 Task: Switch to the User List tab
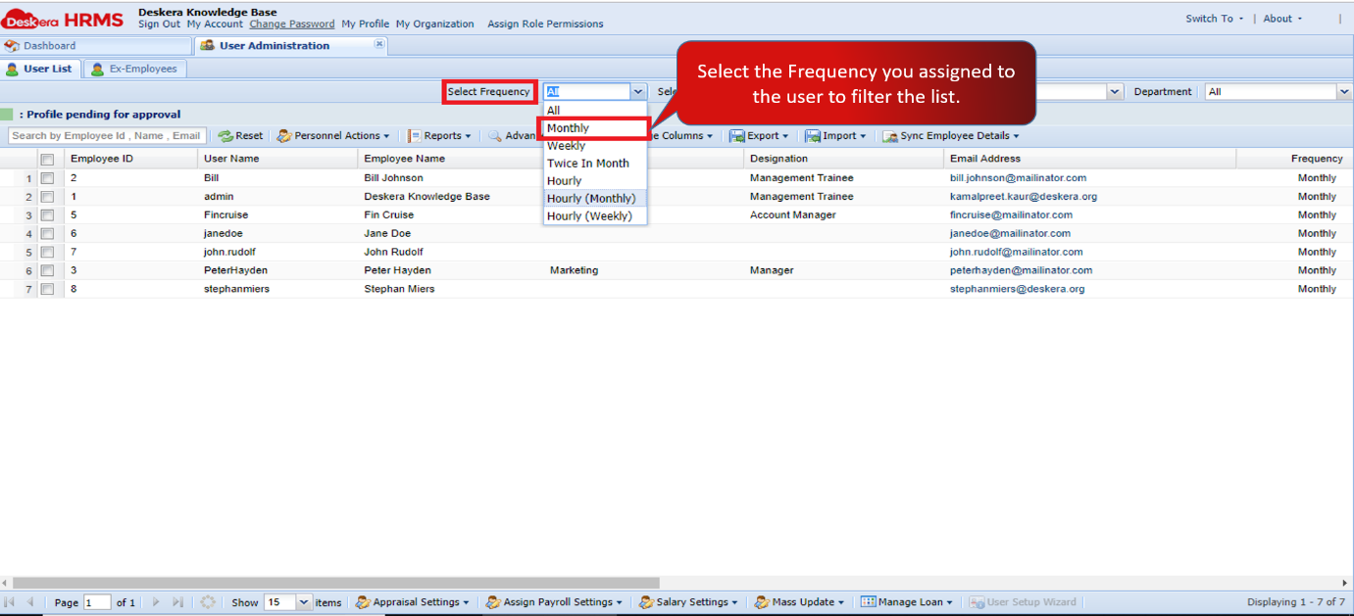(x=39, y=70)
